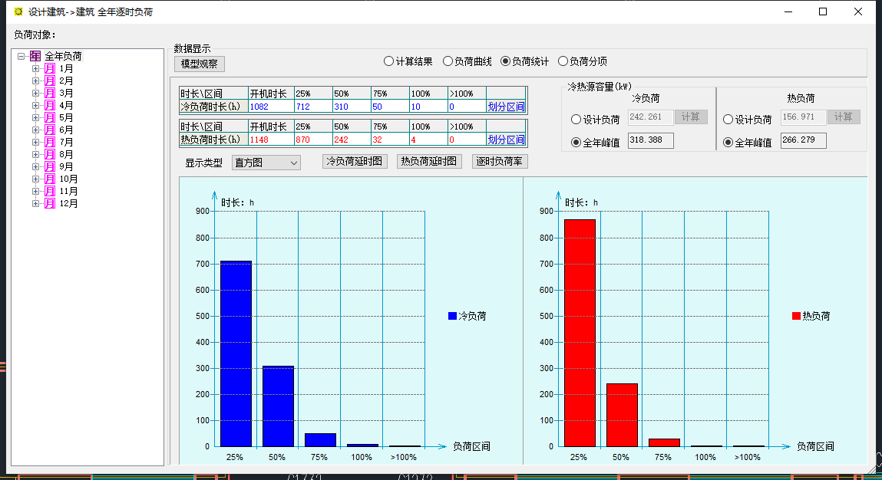This screenshot has height=480, width=882.
Task: Click the 全年负荷 root tree icon
Action: click(x=35, y=56)
